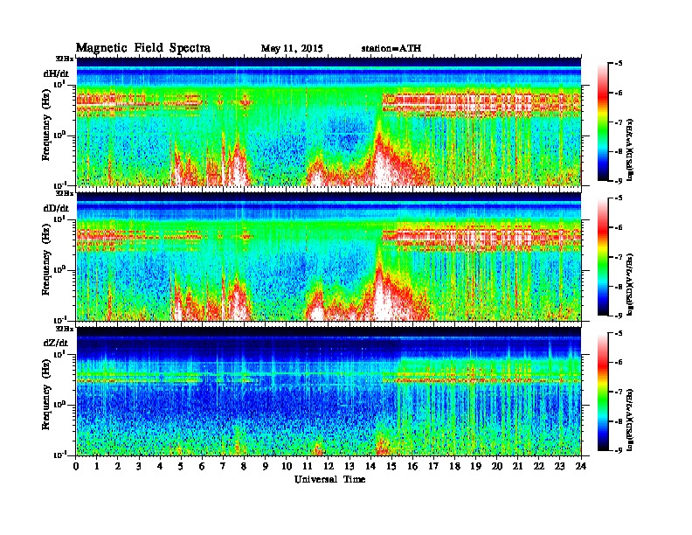Click the "station=ATH" label
692x535 pixels.
click(391, 48)
